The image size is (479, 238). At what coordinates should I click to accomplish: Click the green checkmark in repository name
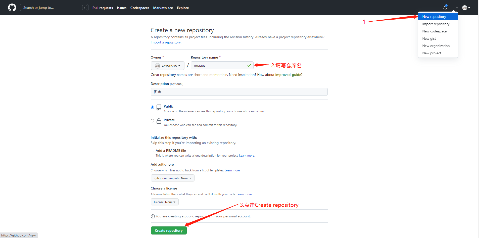(x=249, y=65)
